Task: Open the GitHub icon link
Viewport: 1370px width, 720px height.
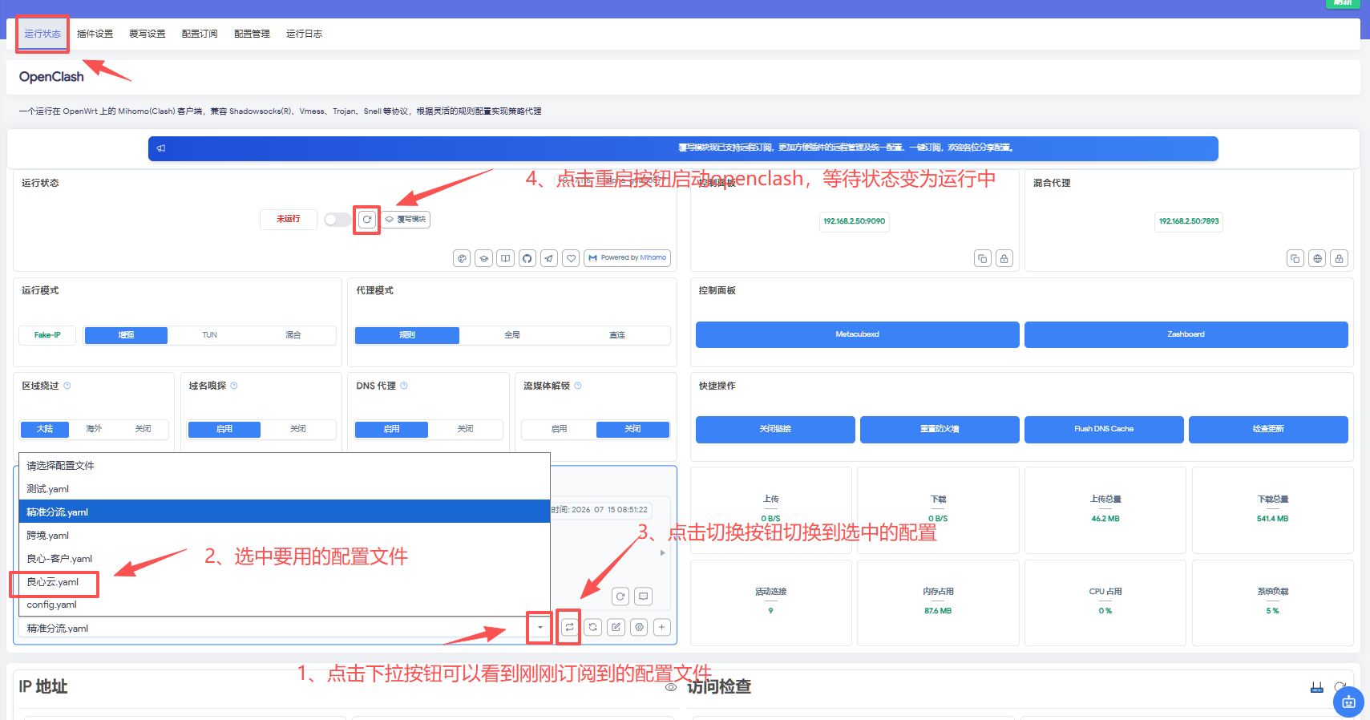Action: click(527, 258)
